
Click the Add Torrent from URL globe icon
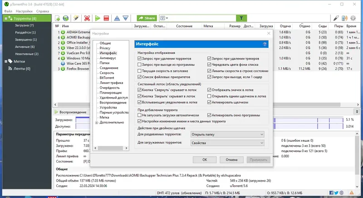pyautogui.click(x=66, y=18)
